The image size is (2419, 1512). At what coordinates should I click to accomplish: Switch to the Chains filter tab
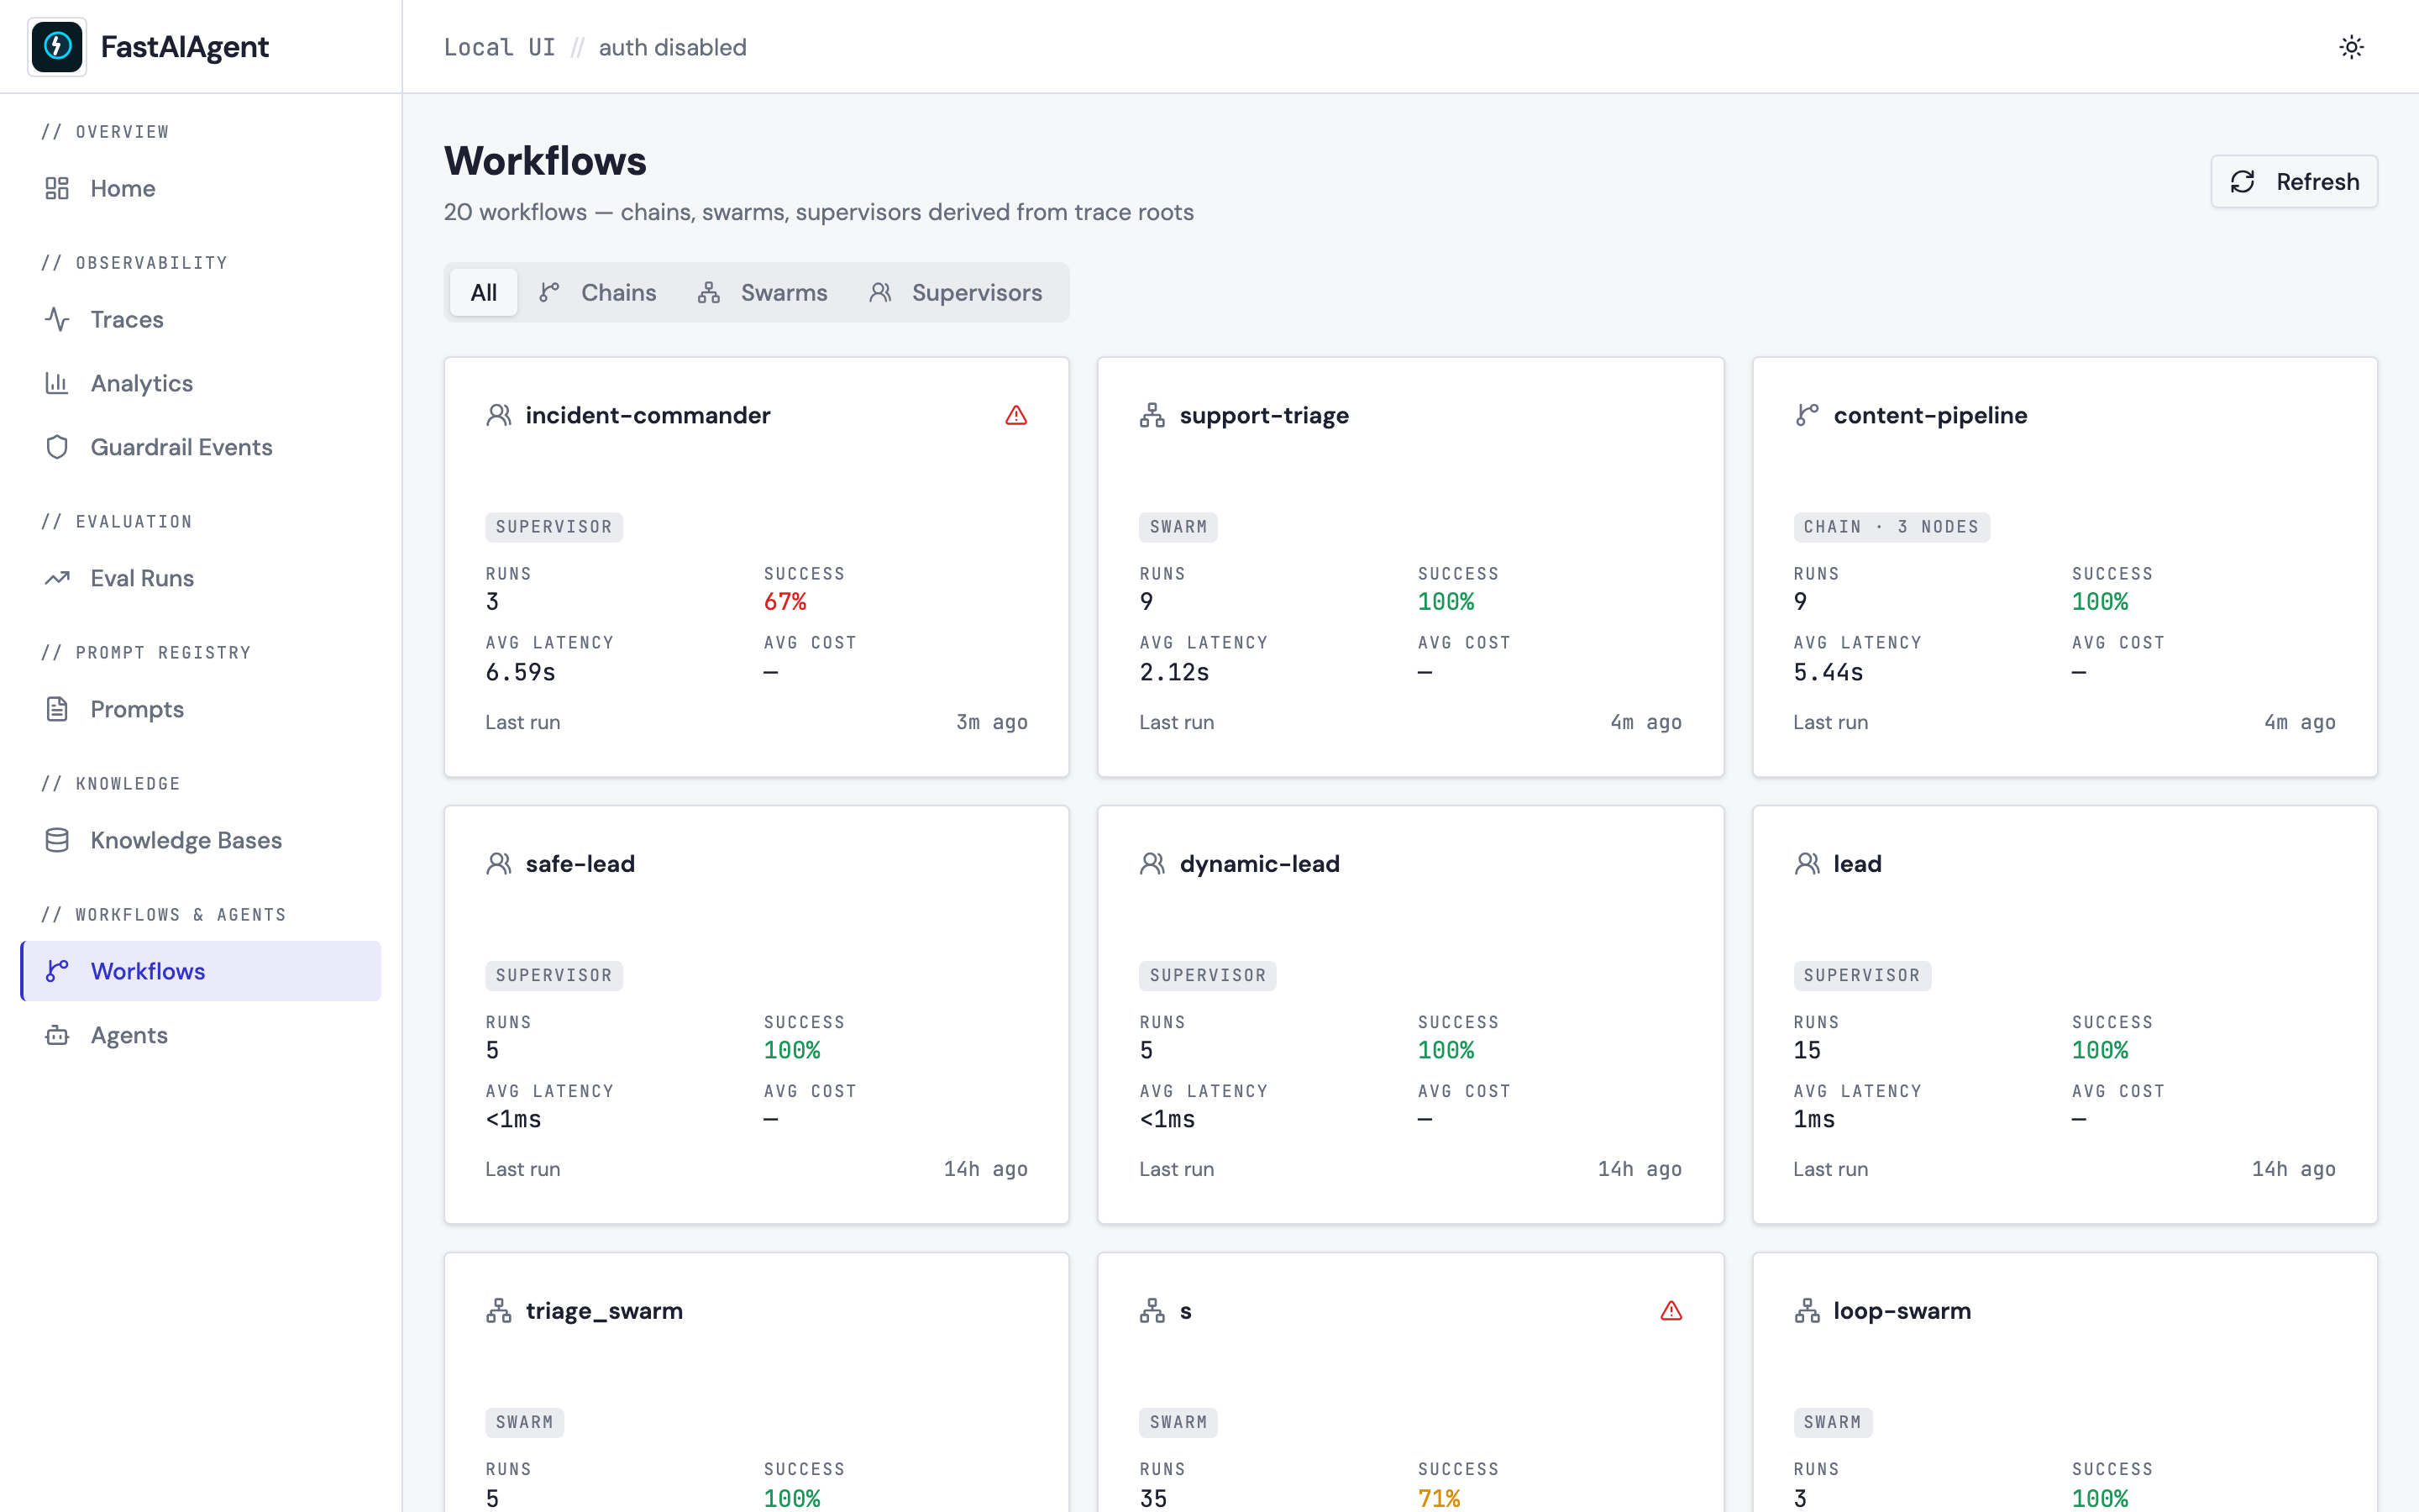click(x=598, y=292)
